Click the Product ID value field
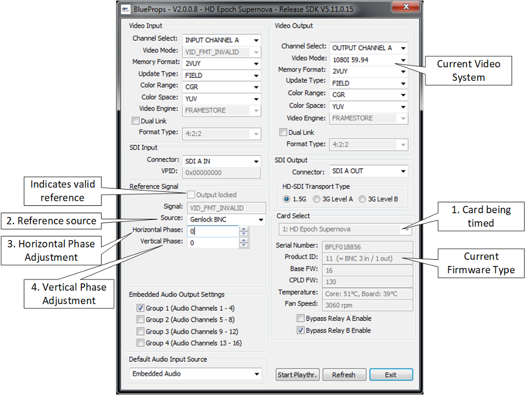Viewport: 525px width, 395px height. pos(367,259)
